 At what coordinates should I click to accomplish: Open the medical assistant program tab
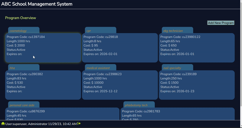click(x=101, y=67)
